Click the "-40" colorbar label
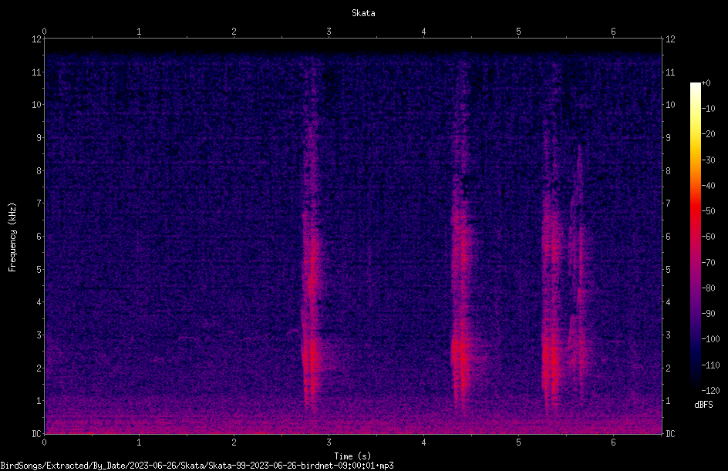 point(708,186)
